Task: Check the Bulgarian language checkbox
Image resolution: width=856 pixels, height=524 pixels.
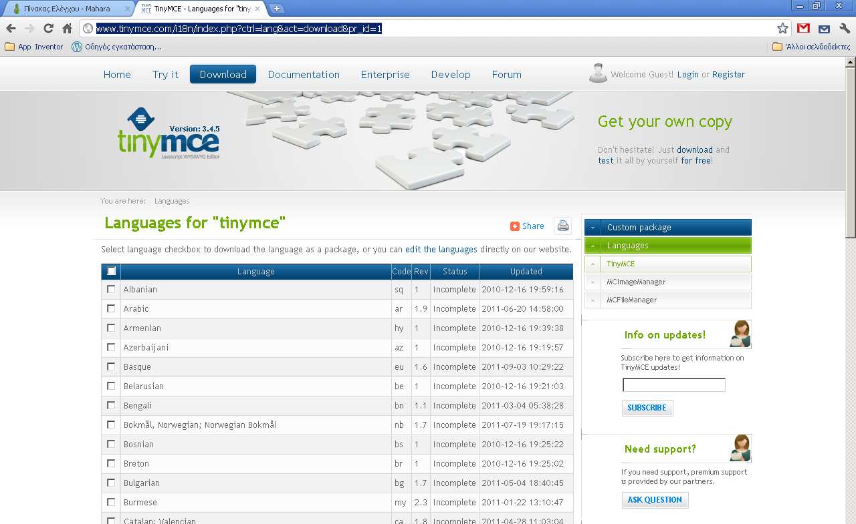Action: (x=111, y=483)
